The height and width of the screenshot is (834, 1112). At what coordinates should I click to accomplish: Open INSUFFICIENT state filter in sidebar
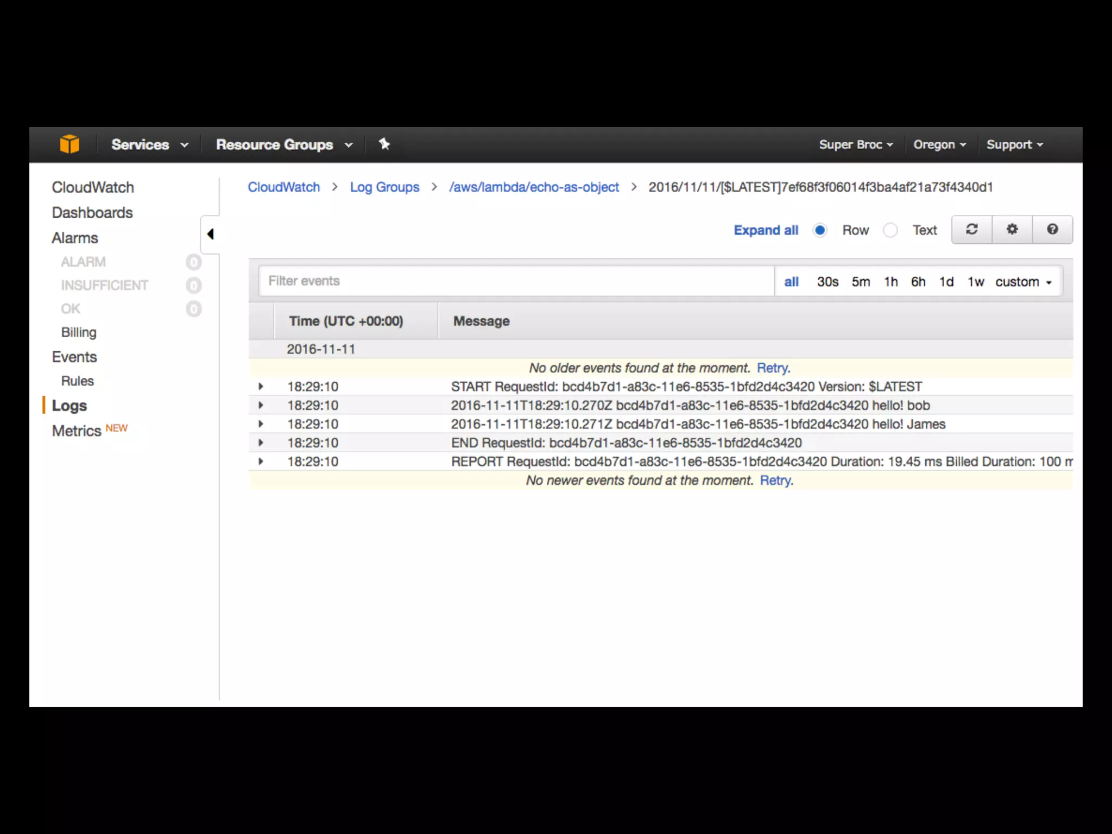coord(104,286)
